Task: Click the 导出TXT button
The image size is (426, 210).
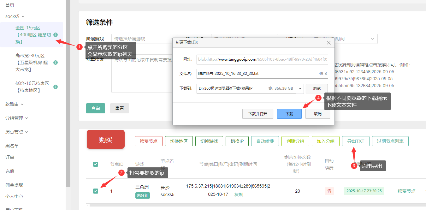Action: click(356, 141)
